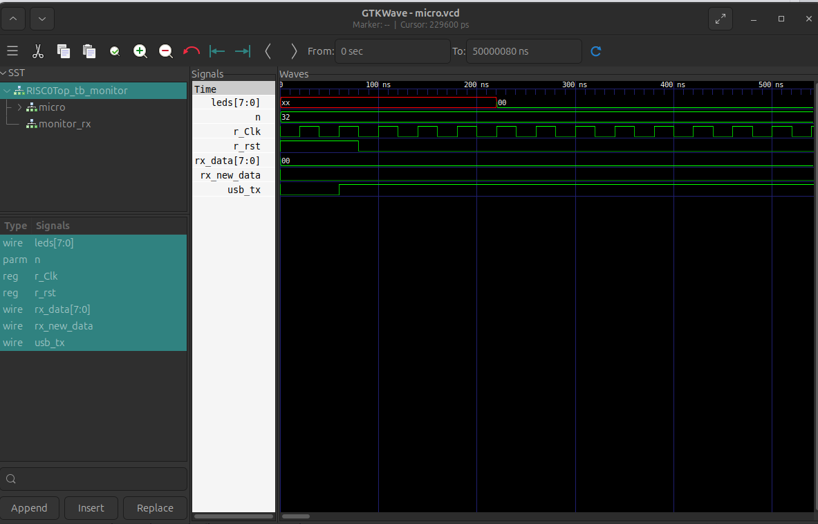Click the Replace button
The image size is (818, 524).
tap(155, 507)
